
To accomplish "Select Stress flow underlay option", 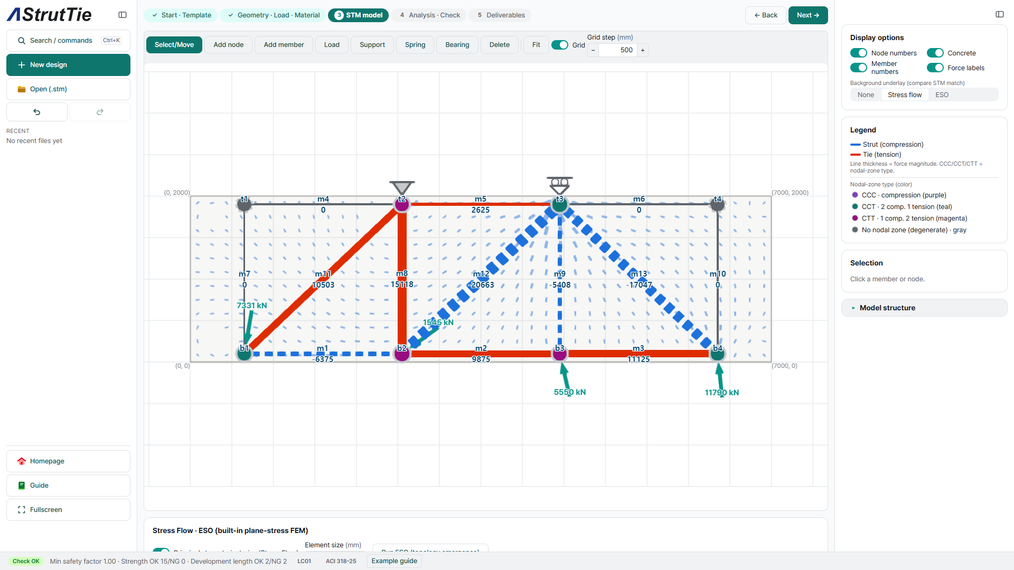I will tap(905, 95).
